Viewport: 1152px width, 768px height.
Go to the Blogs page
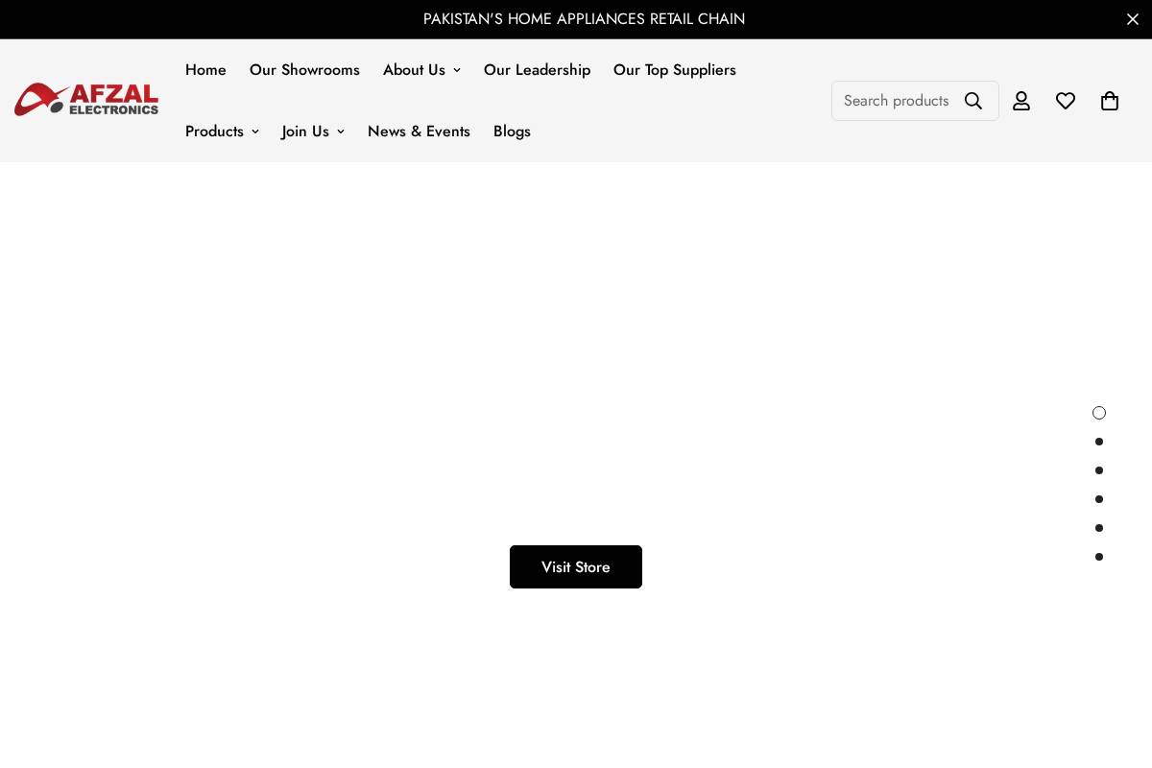512,132
